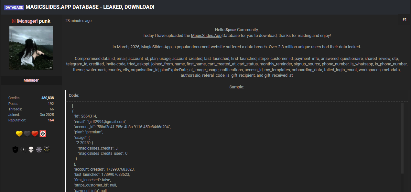Click the red square G badge
Screen dimensions: 411x192
[x=43, y=134]
